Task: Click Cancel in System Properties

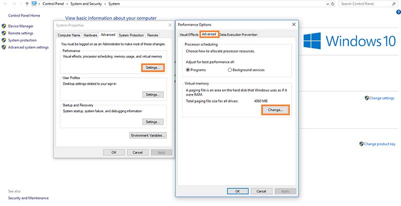Action: [x=137, y=152]
